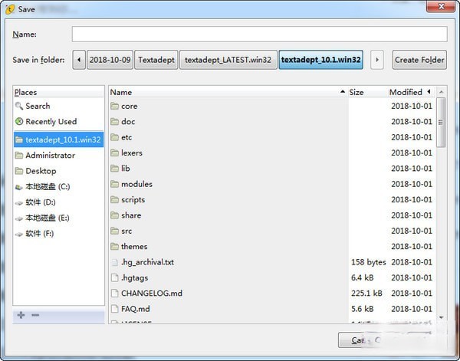Image resolution: width=460 pixels, height=361 pixels.
Task: Click the plus icon to add bookmark
Action: tap(21, 315)
